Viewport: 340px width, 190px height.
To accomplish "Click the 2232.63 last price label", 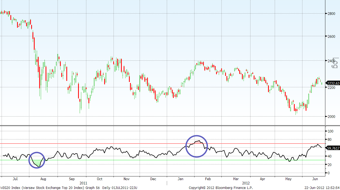I will 333,83.
